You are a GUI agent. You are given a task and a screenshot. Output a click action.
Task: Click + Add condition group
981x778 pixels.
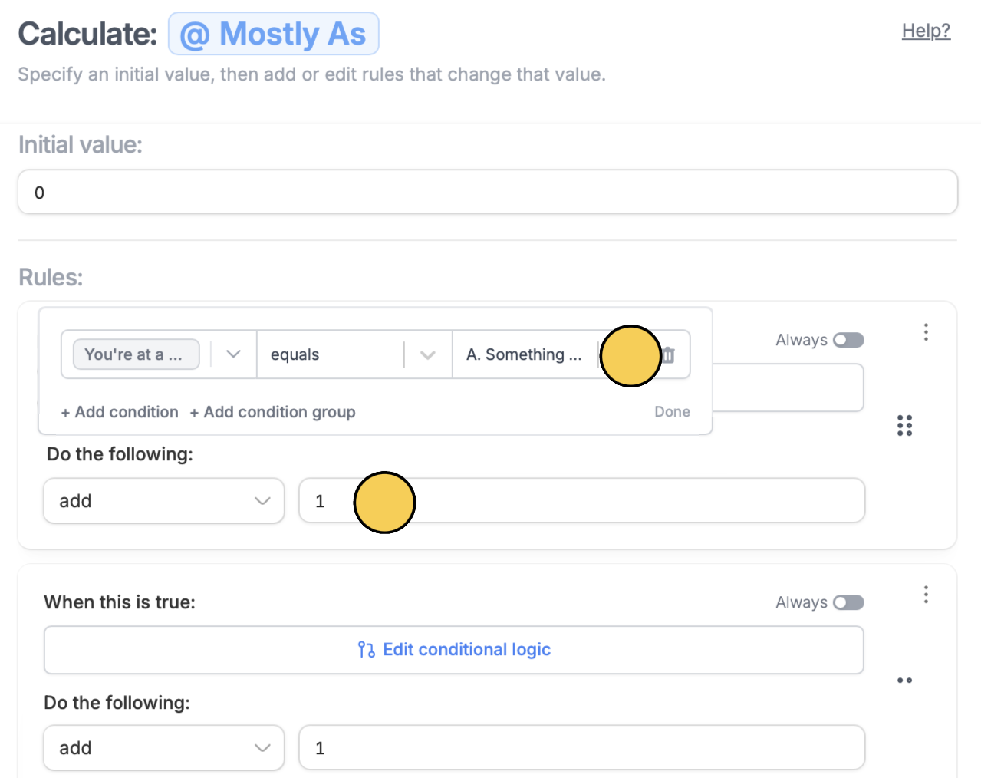point(272,412)
